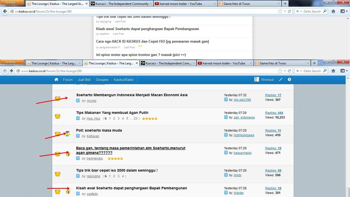This screenshot has height=197, width=350.
Task: Open Replies: 444 link
Action: pyautogui.click(x=274, y=113)
